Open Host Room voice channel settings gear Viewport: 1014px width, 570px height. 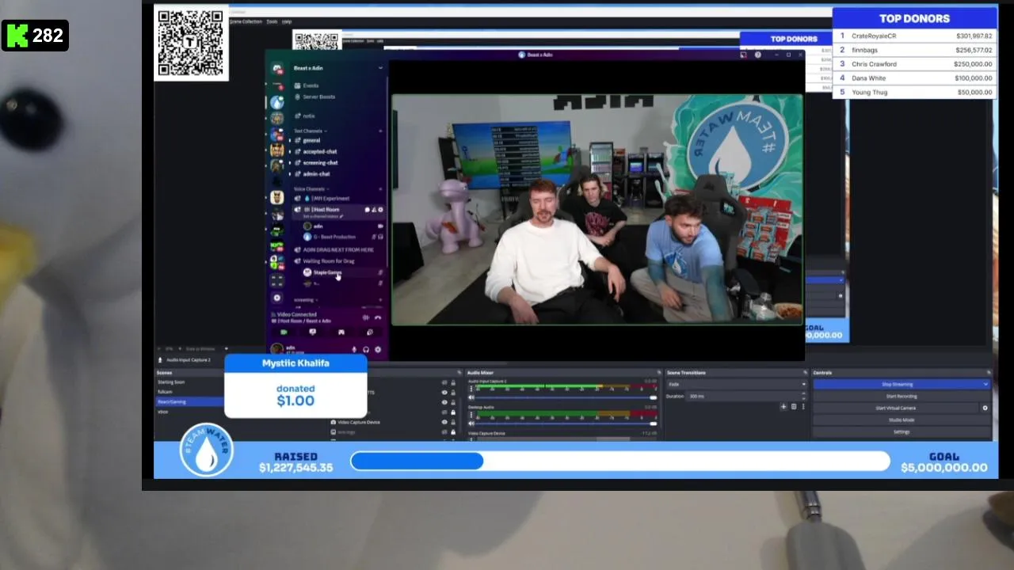(x=380, y=210)
